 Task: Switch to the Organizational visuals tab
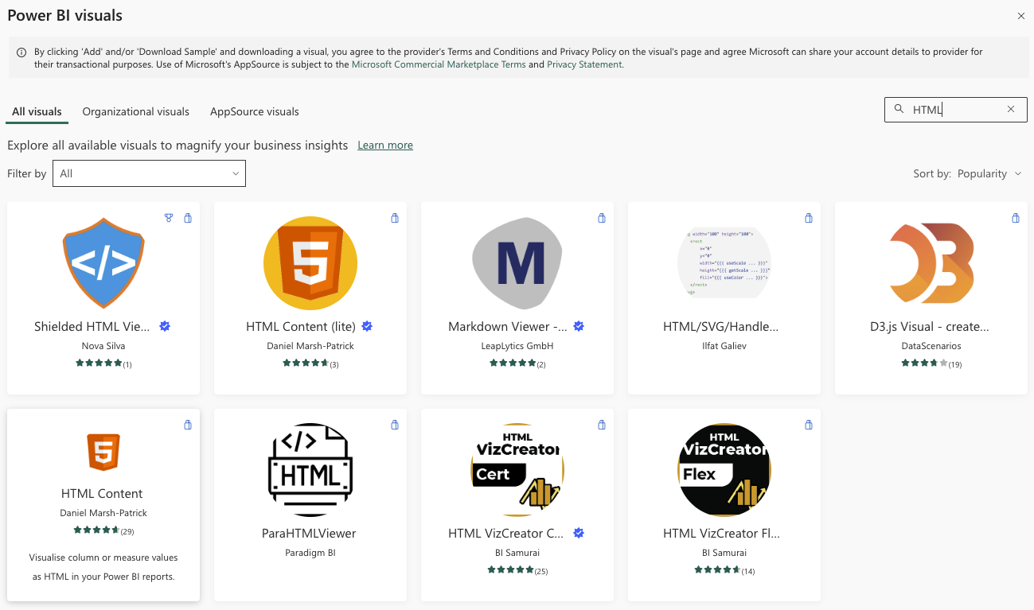click(136, 111)
